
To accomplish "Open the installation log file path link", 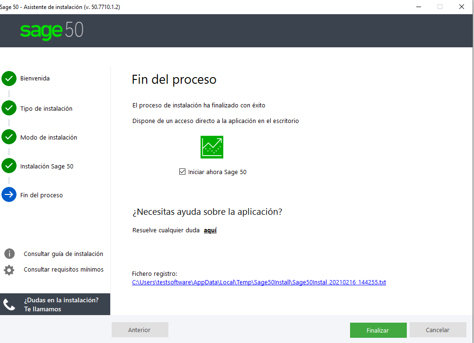I will coord(259,282).
